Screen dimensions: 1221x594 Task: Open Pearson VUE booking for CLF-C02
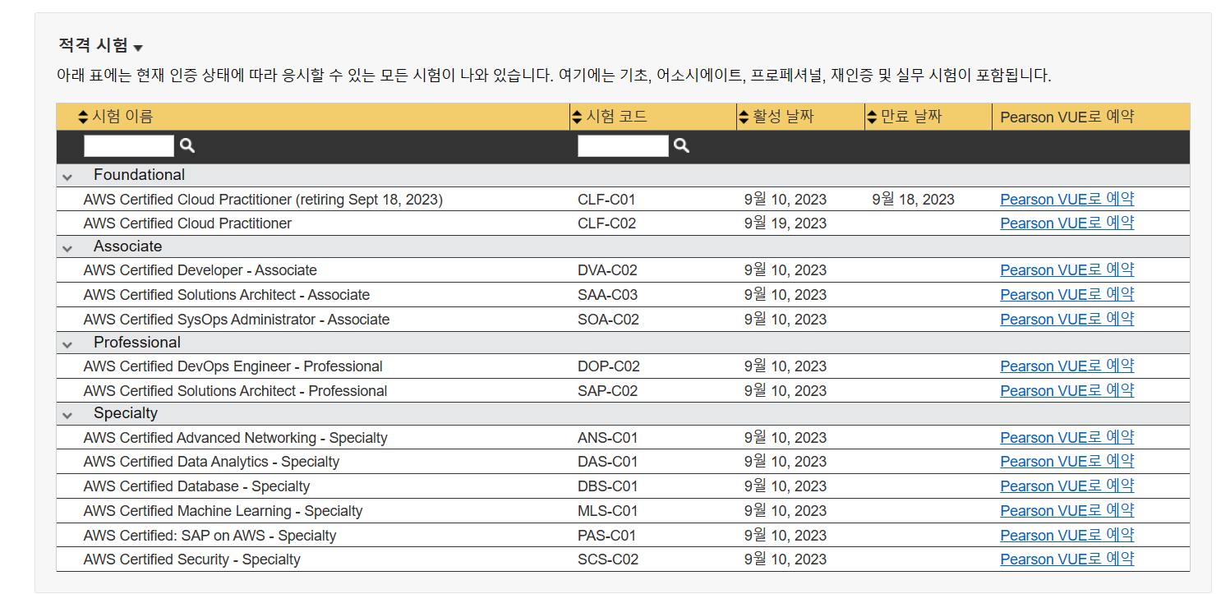1067,223
